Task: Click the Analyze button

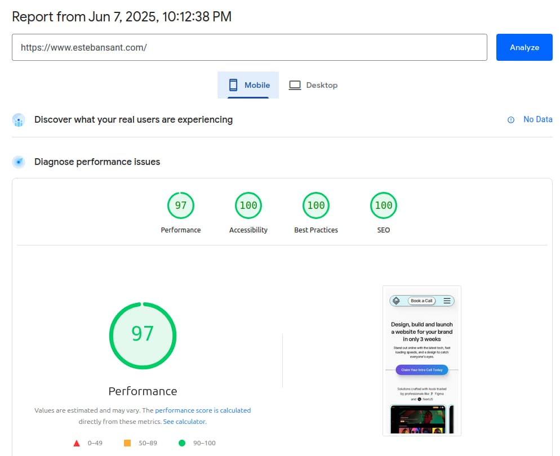Action: (524, 47)
